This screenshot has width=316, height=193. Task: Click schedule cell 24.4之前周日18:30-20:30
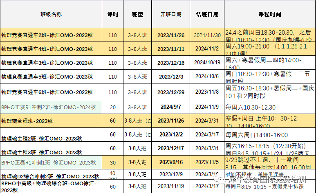[270, 35]
